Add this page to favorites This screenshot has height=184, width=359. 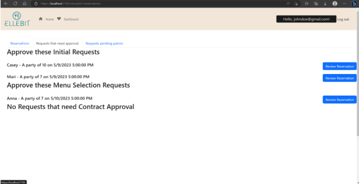tap(296, 4)
